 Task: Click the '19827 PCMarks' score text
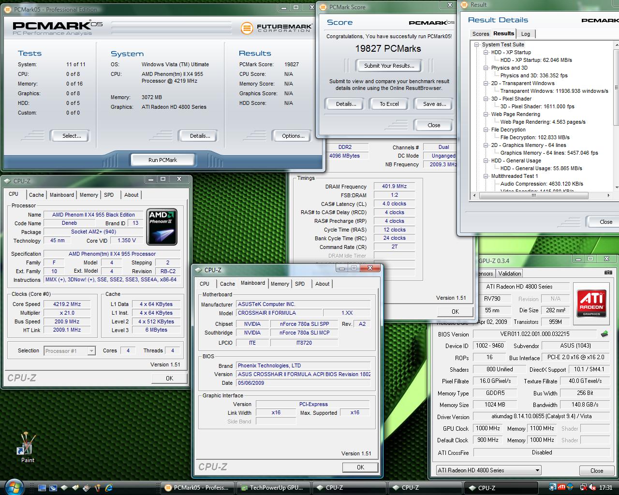point(388,48)
